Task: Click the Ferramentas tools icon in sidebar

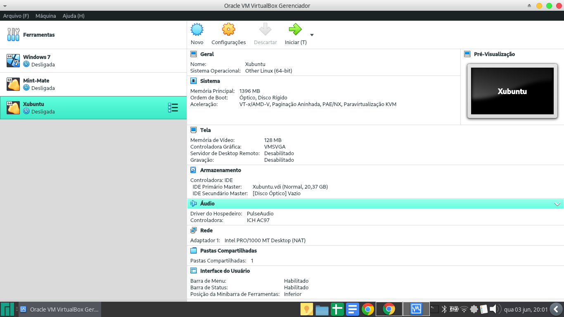Action: click(13, 35)
